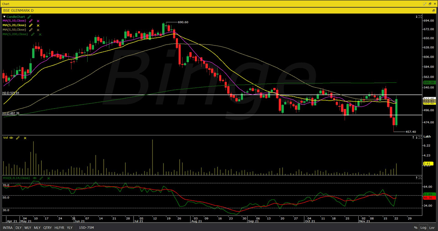Move price panel down with arrow icon
438x231 pixels.
(x=417, y=17)
